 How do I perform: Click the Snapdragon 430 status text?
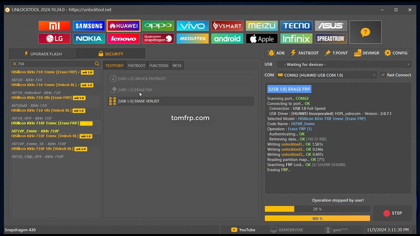pyautogui.click(x=20, y=230)
